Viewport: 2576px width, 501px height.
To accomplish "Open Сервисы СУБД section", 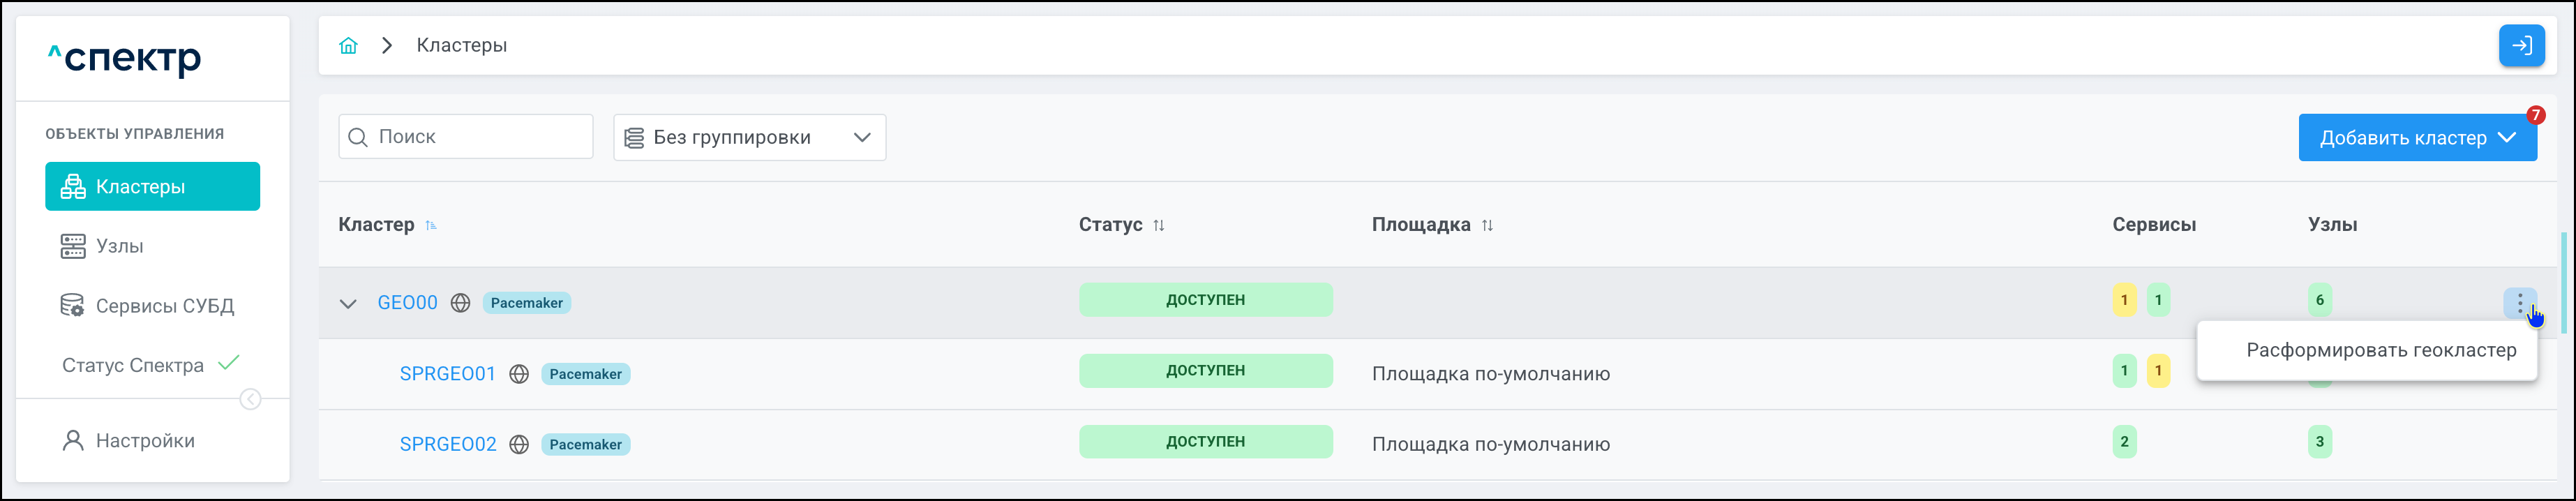I will 164,306.
